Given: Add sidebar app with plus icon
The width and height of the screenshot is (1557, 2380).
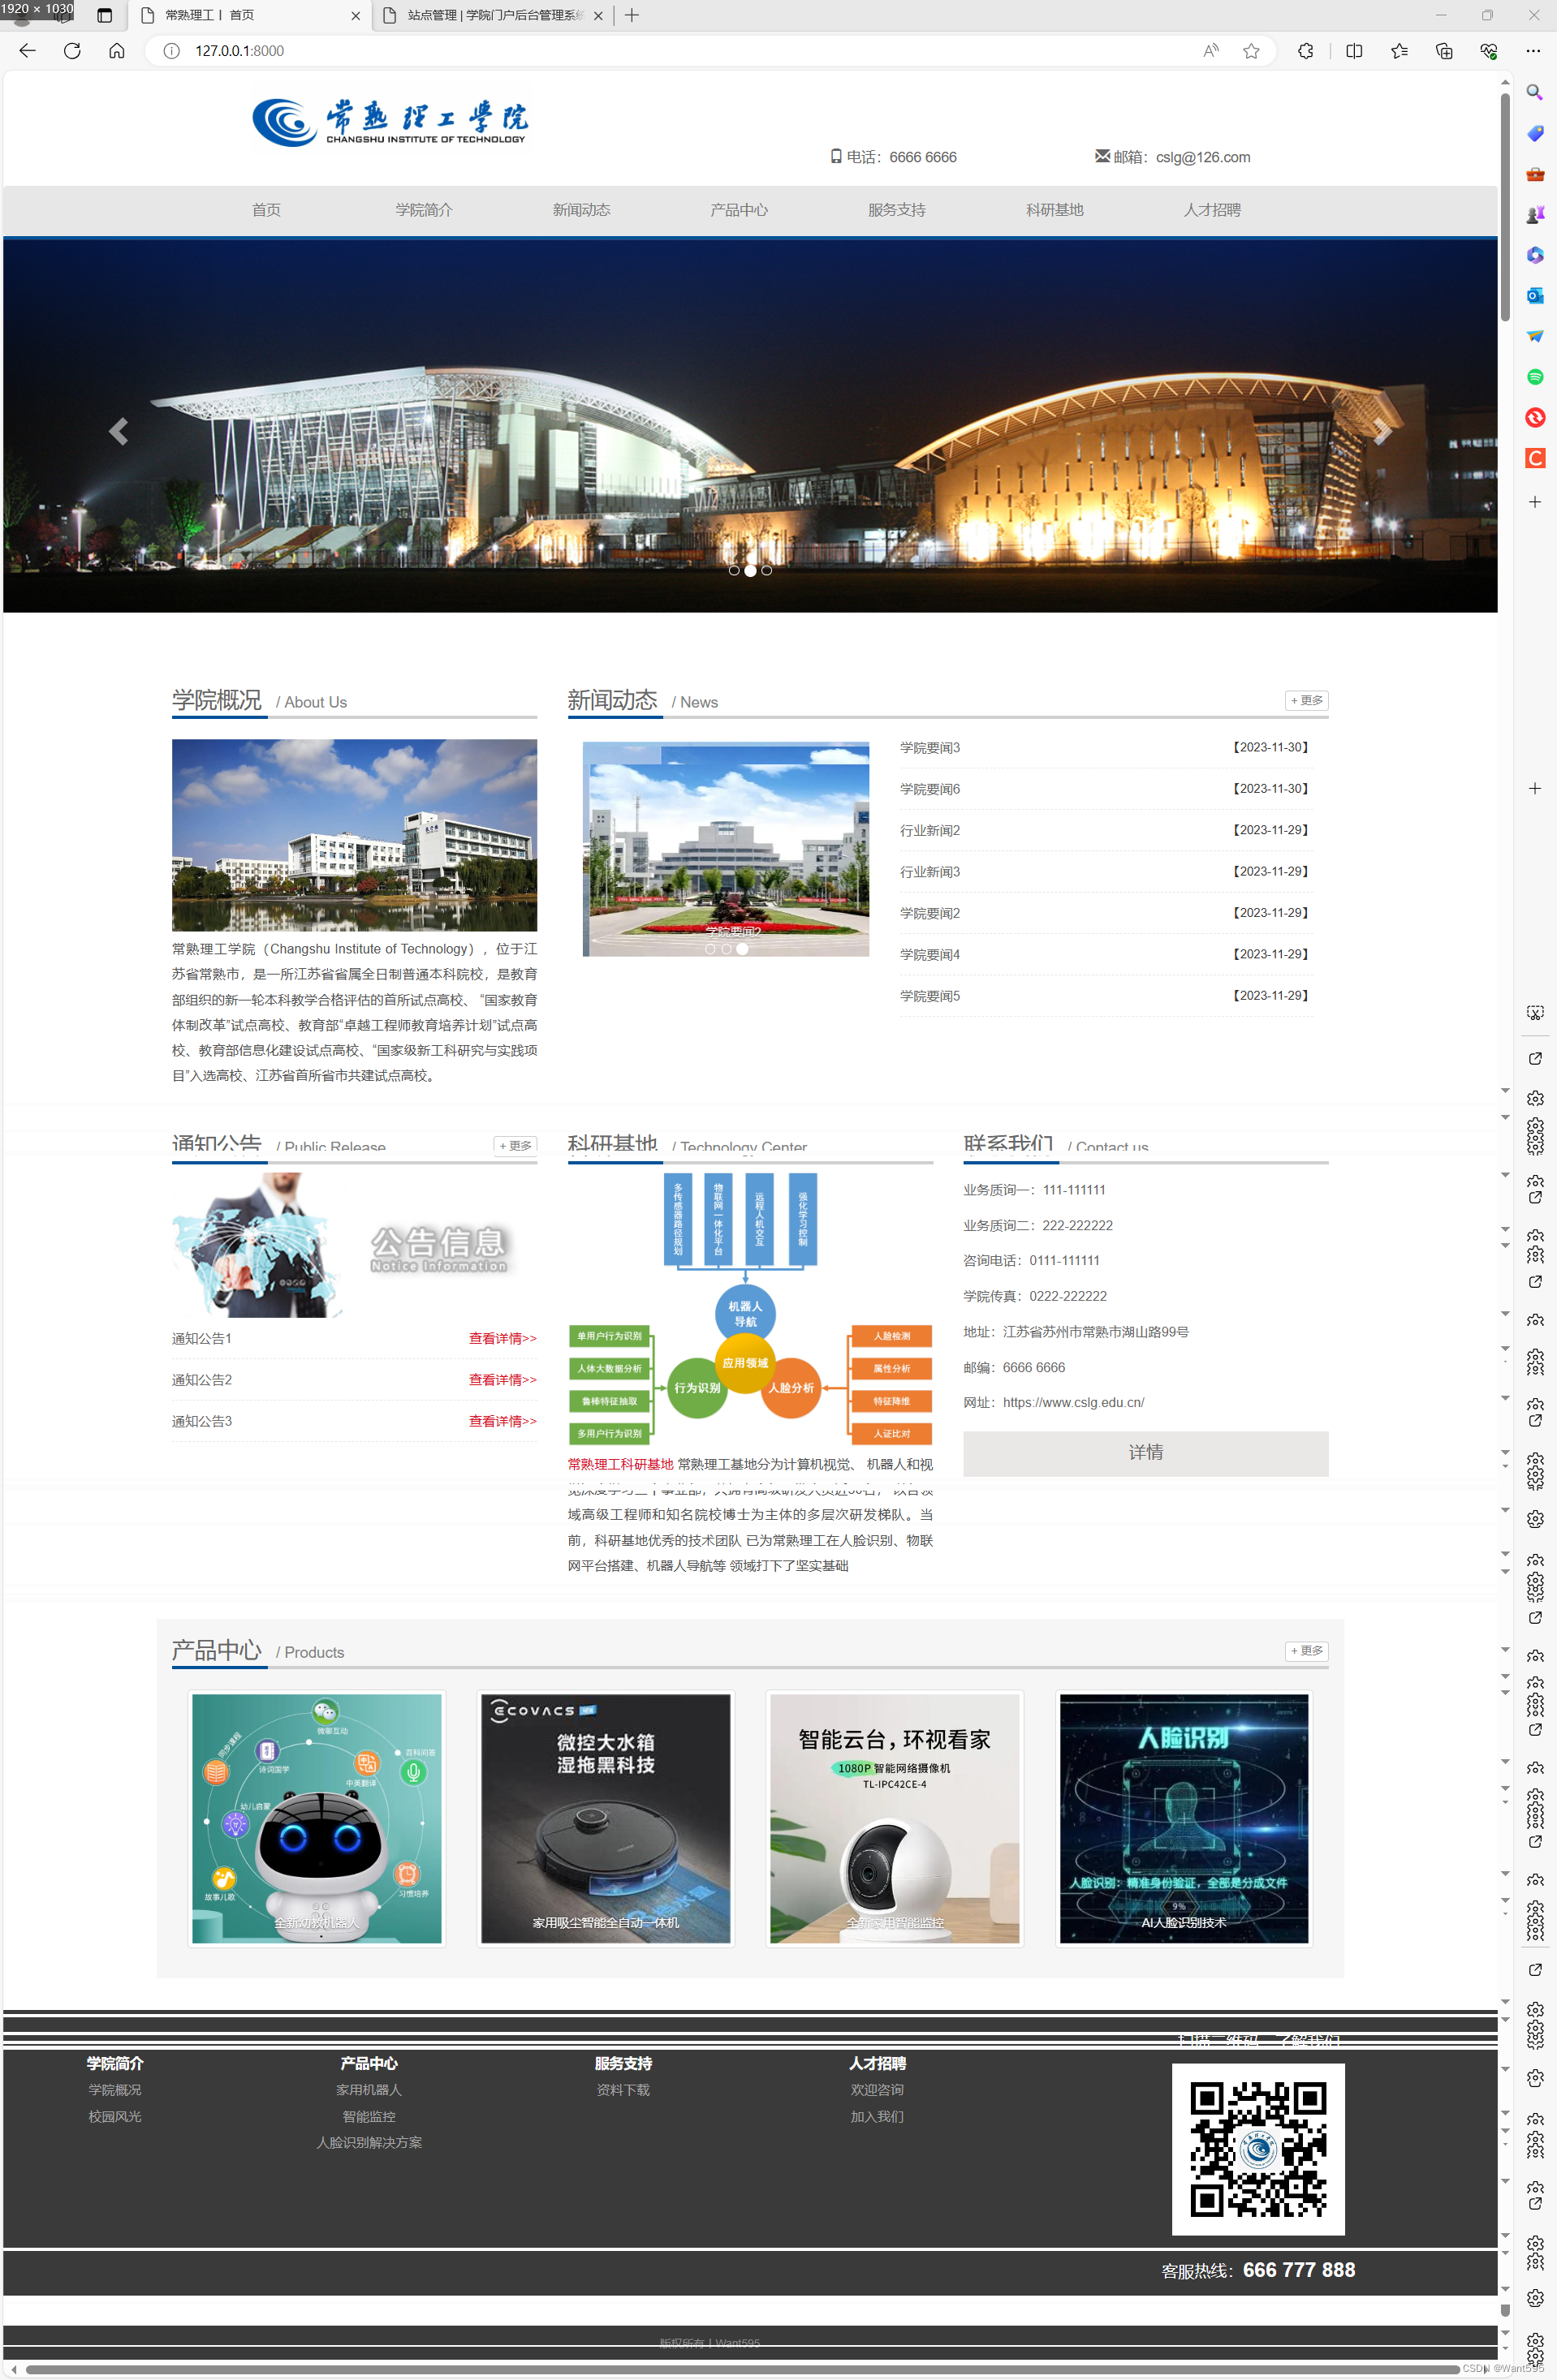Looking at the screenshot, I should (x=1535, y=502).
